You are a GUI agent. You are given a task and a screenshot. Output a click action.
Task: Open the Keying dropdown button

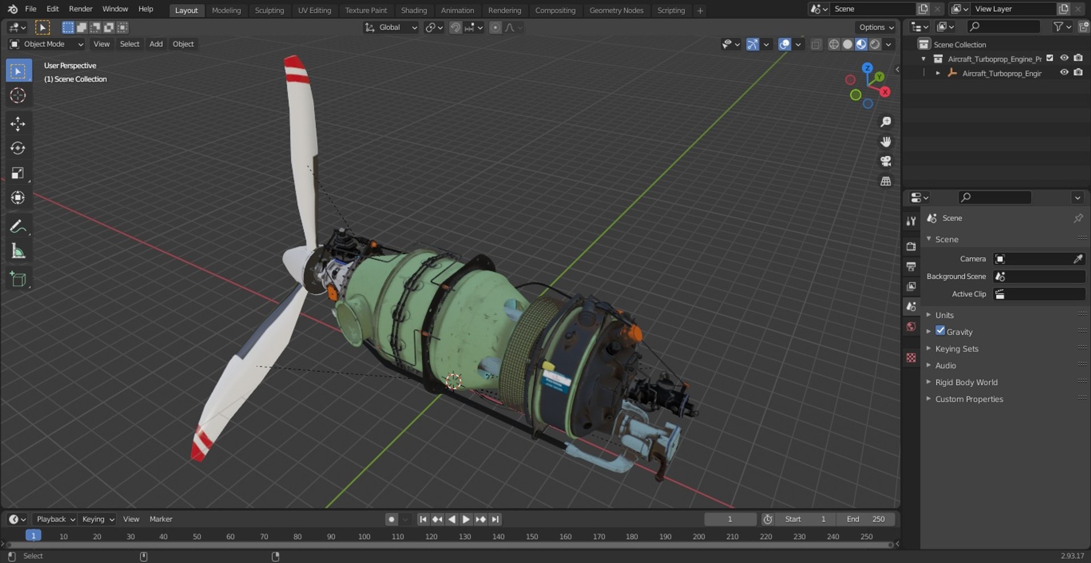[98, 519]
